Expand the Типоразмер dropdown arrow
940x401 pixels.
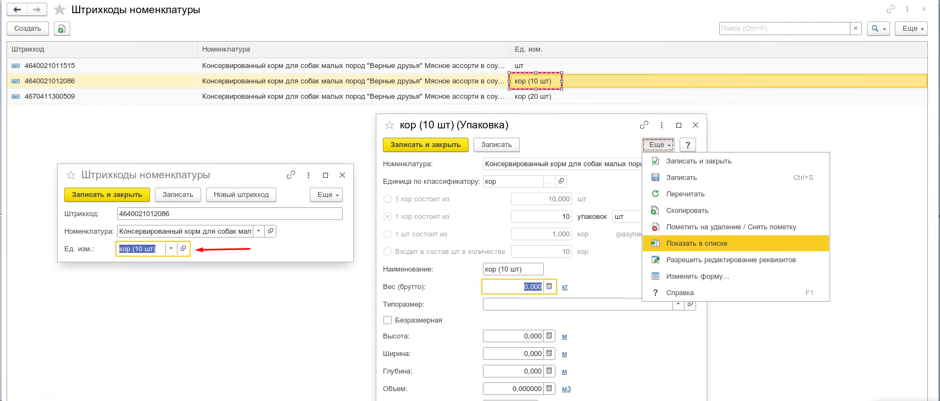[678, 304]
